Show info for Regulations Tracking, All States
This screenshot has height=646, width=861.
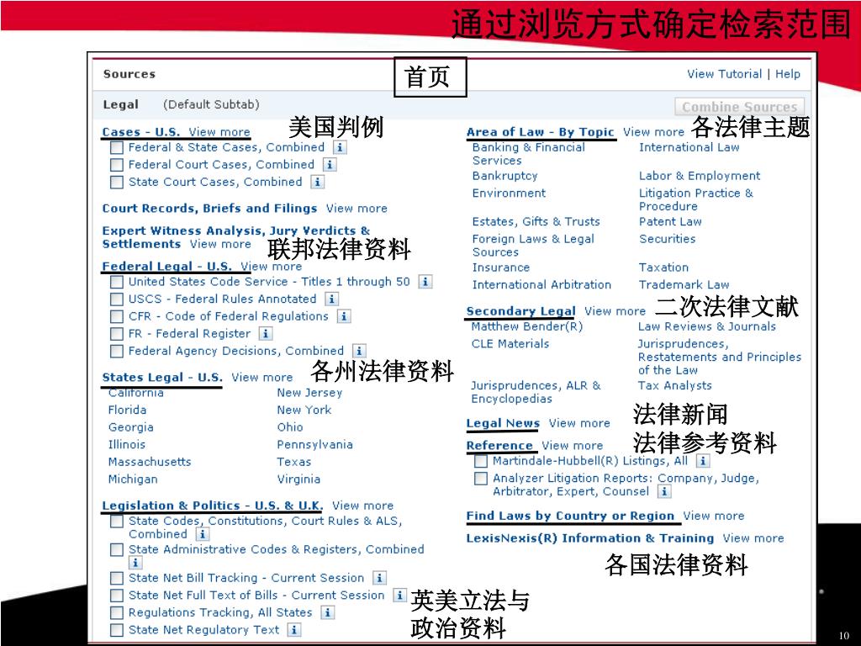coord(327,612)
